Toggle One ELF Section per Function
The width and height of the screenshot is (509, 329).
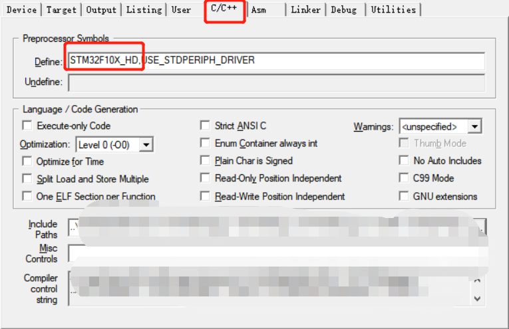coord(27,196)
